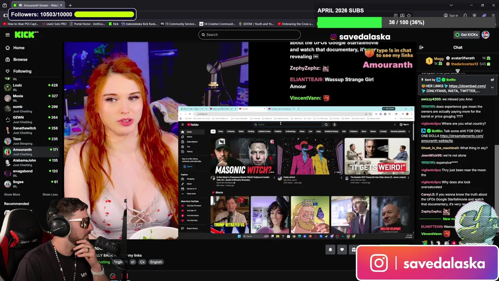Click the Cx tag below stream

point(142,262)
